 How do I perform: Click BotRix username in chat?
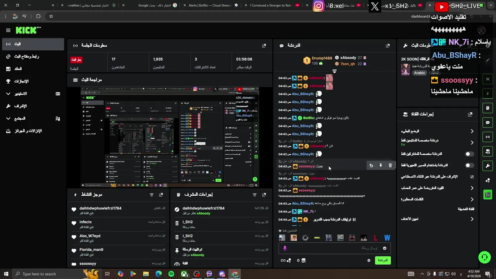click(x=309, y=118)
